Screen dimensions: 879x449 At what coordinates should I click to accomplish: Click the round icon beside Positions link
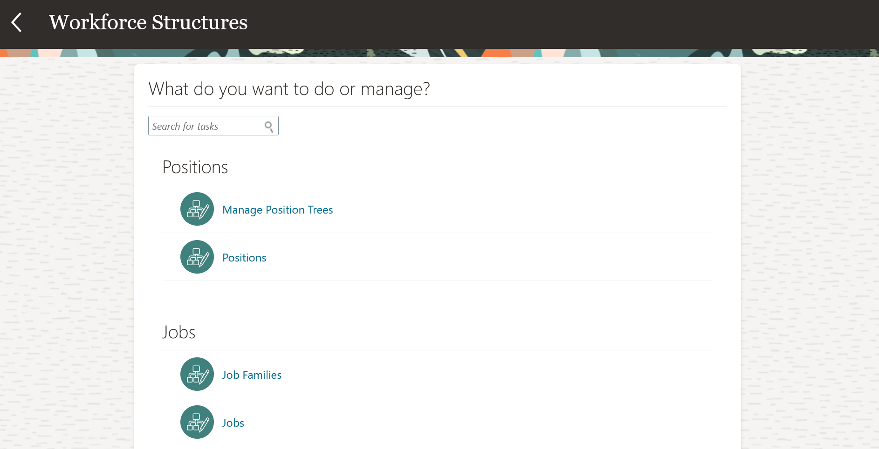tap(197, 257)
